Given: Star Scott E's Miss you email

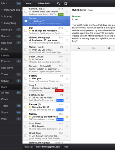Looking at the screenshot, I should pyautogui.click(x=67, y=78).
